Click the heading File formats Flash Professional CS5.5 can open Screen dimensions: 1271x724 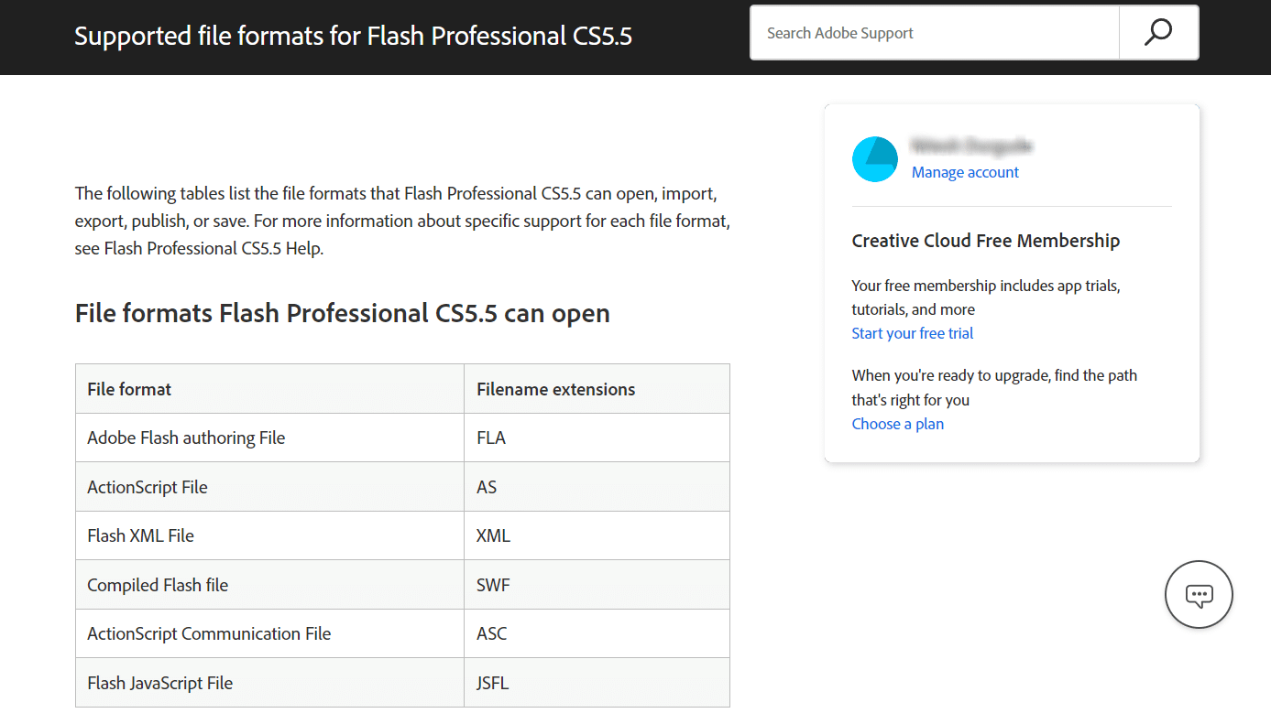[343, 313]
